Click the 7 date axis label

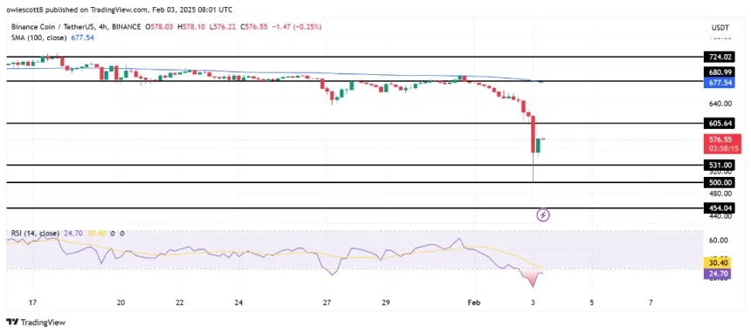click(x=651, y=302)
